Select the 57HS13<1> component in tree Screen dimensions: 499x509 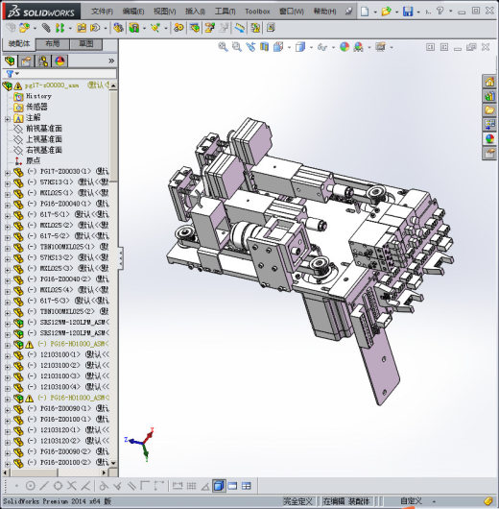pyautogui.click(x=57, y=182)
